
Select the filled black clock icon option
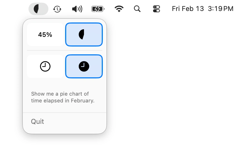click(84, 66)
